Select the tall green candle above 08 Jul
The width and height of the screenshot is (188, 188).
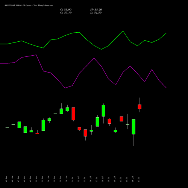[x=103, y=111]
